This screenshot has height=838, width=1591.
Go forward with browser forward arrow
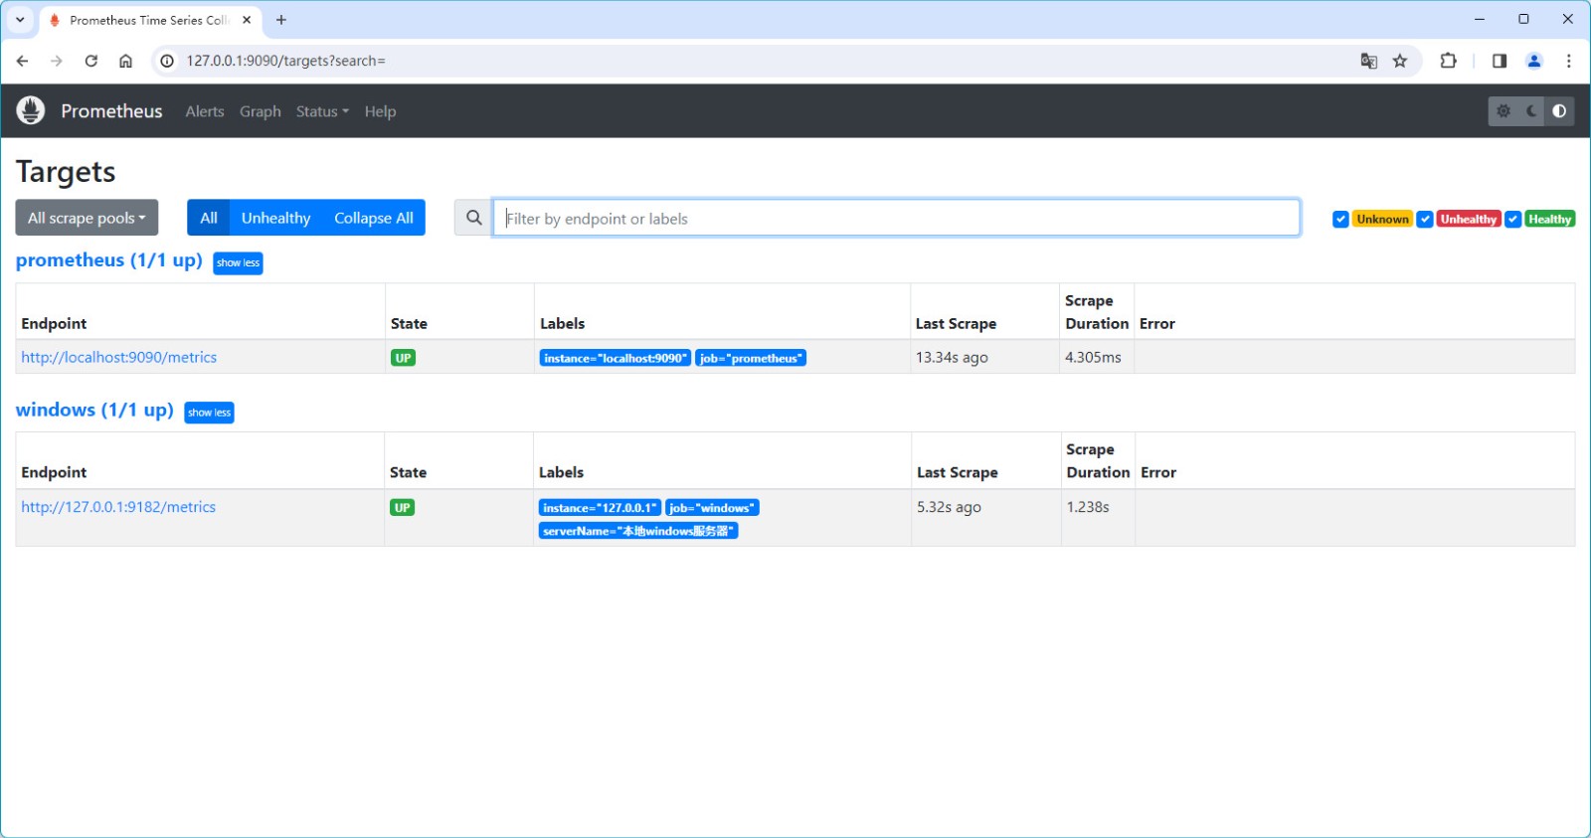[57, 61]
